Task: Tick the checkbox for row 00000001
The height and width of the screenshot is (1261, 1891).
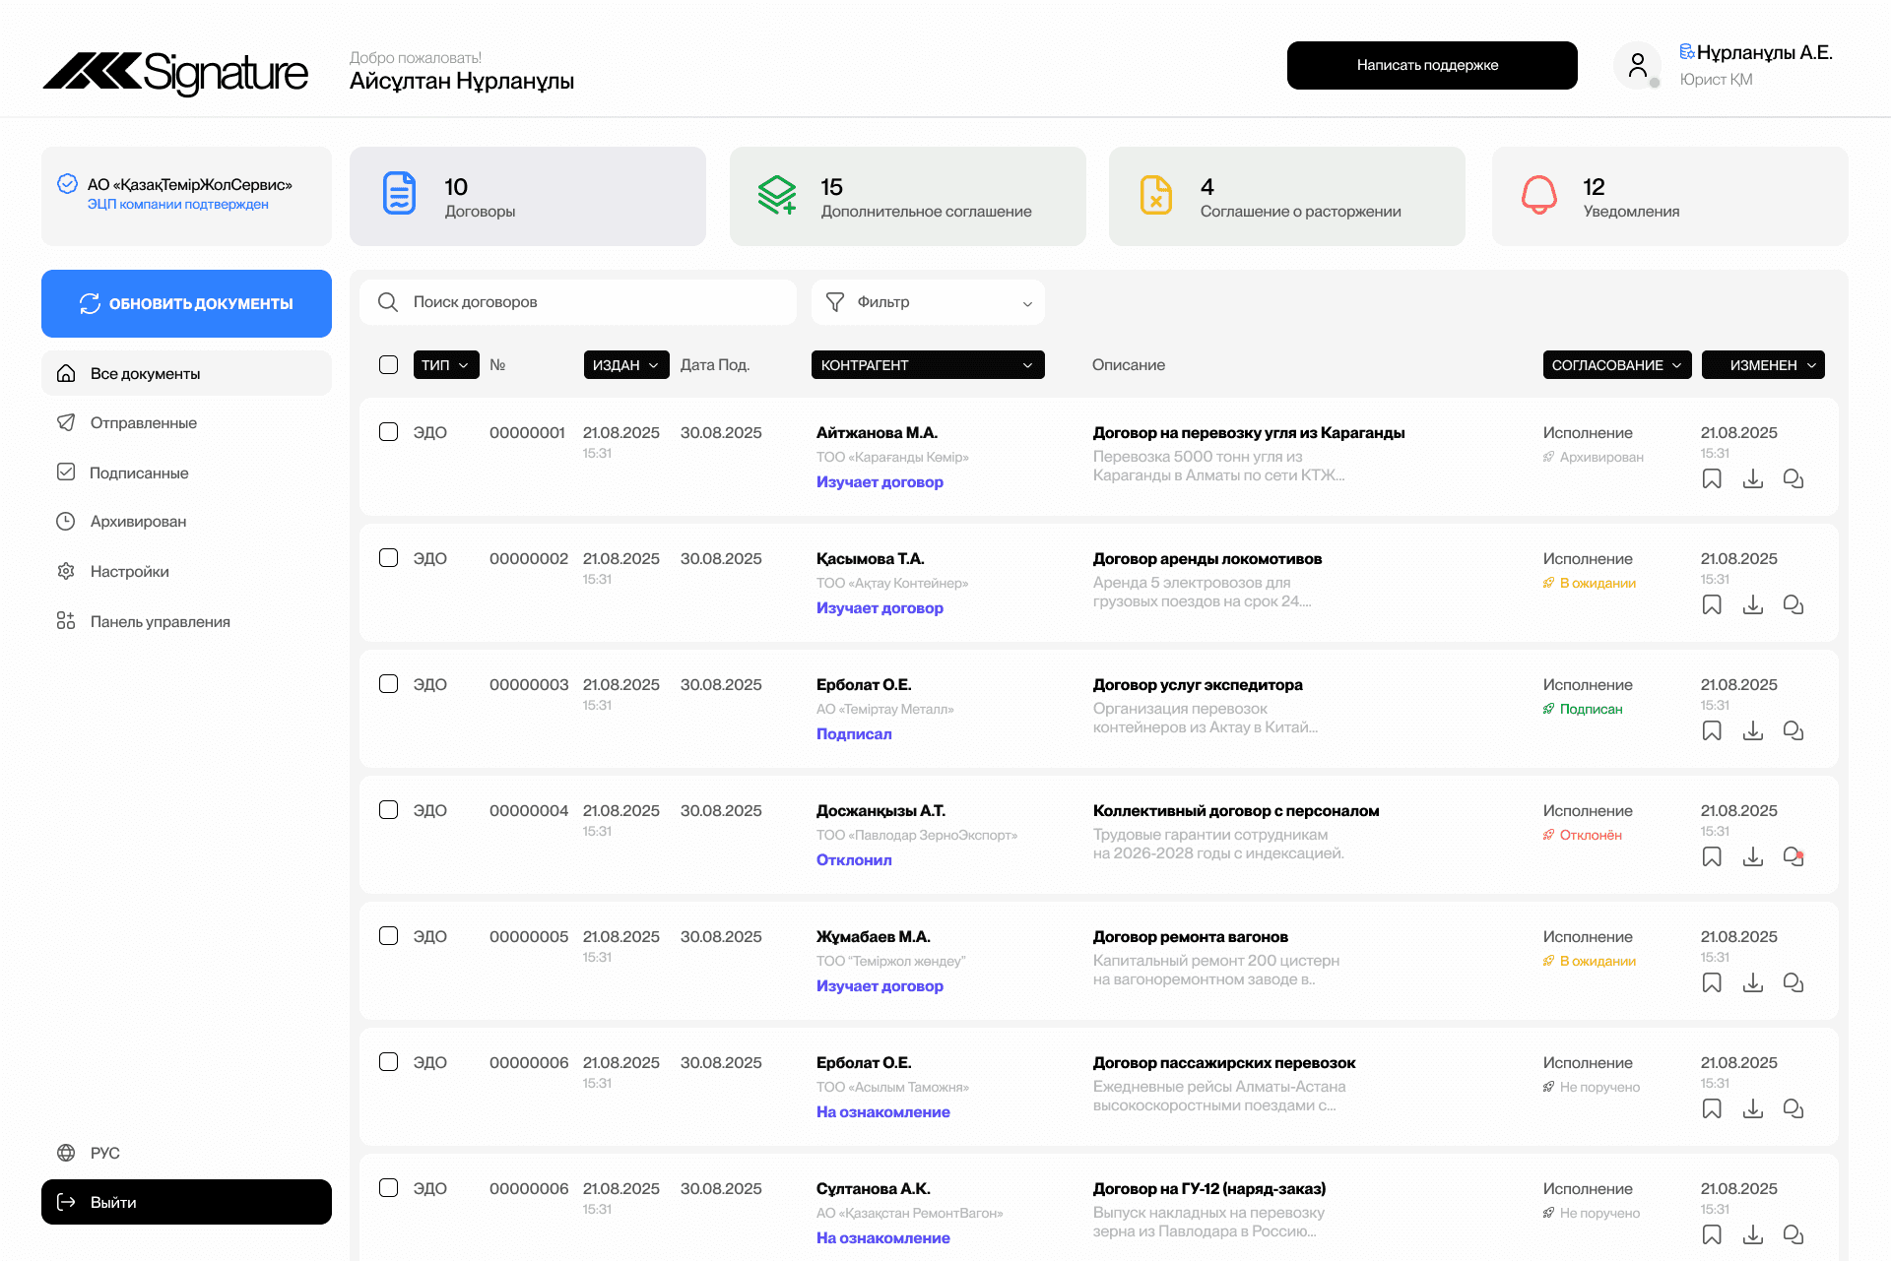Action: [388, 431]
